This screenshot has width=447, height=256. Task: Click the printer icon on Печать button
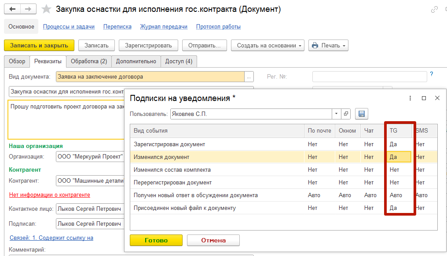315,46
